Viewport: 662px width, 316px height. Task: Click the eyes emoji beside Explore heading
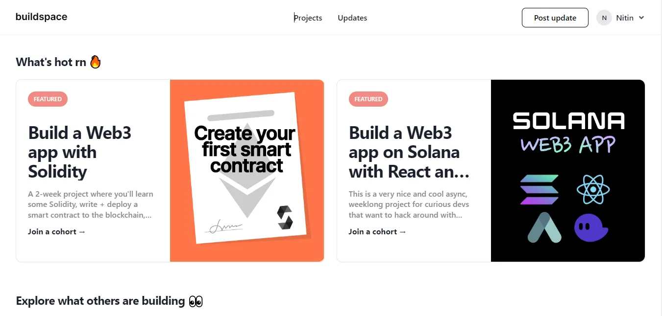(196, 301)
